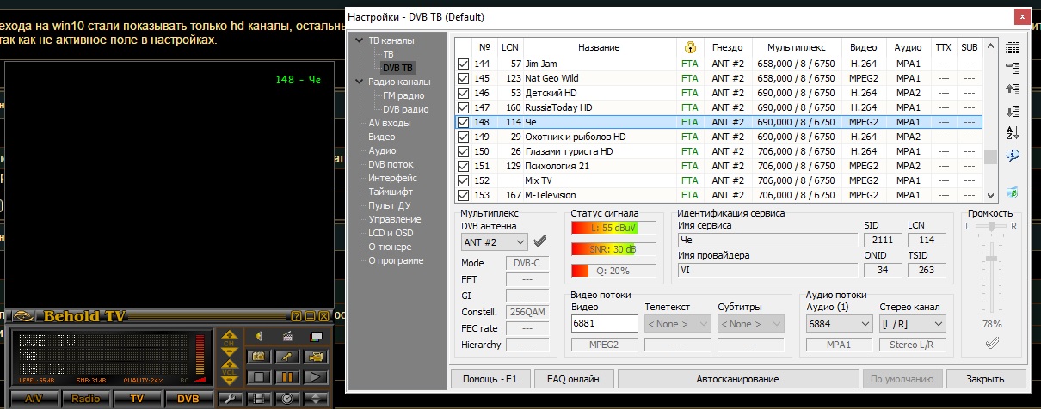Open the DVB antenna ANT #2 dropdown
Image resolution: width=1041 pixels, height=409 pixels.
494,242
